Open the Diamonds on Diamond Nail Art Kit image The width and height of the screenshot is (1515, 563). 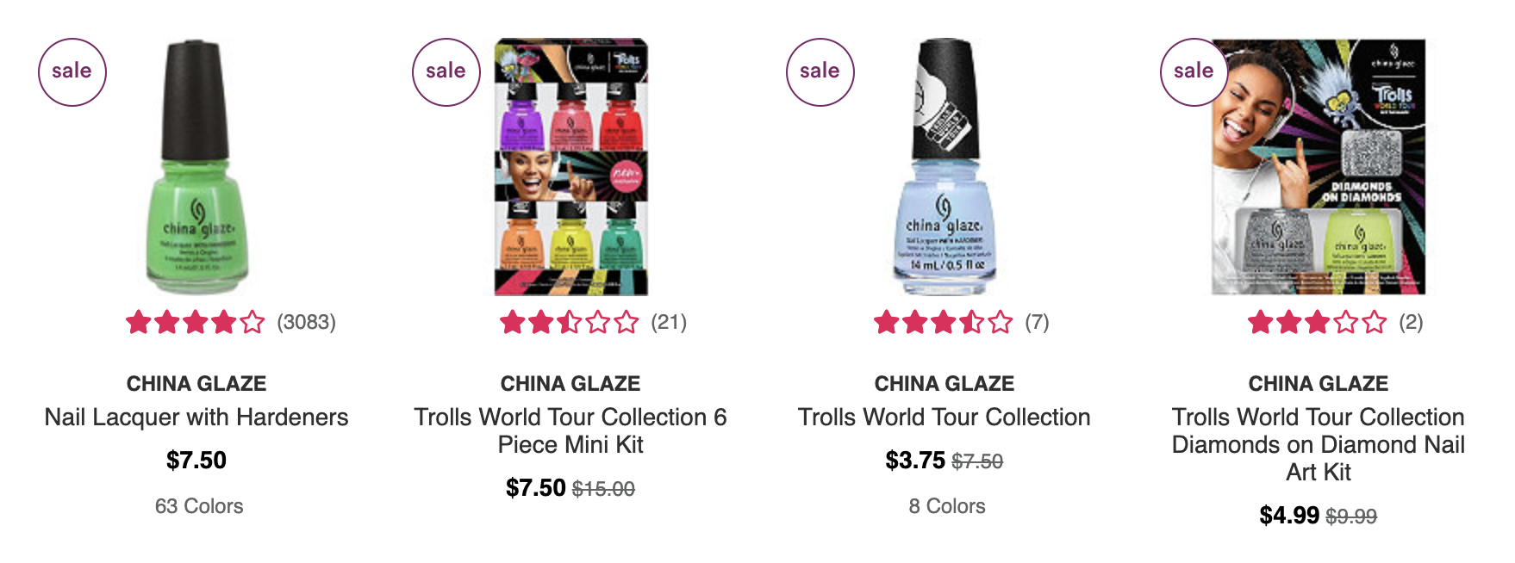click(1319, 167)
